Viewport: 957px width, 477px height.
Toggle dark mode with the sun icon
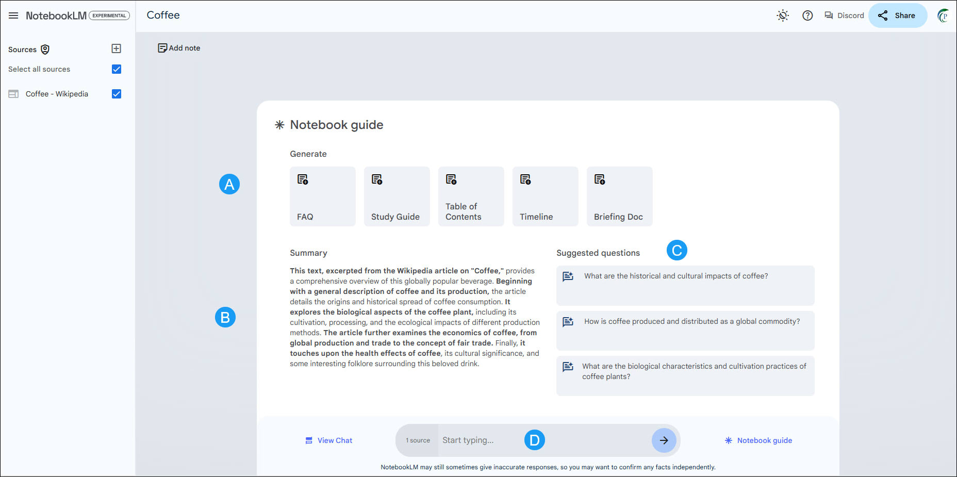pyautogui.click(x=783, y=15)
